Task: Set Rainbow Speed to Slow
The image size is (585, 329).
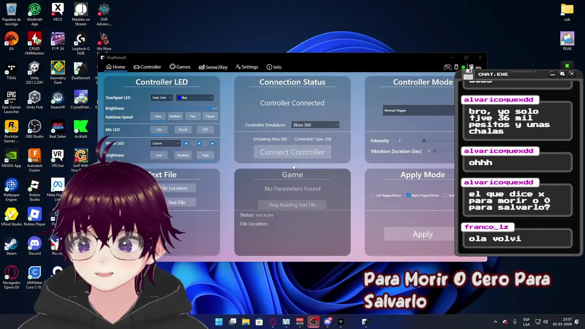Action: pyautogui.click(x=158, y=116)
